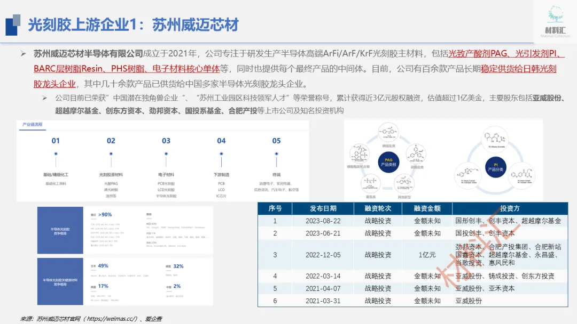The image size is (577, 324).
Task: Click underlined 稳定供货给日韩光刻 text
Action: click(x=518, y=69)
